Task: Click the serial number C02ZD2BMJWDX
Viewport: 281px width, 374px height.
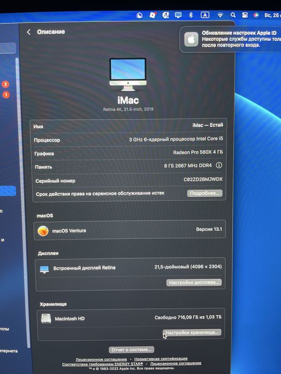Action: [x=203, y=179]
